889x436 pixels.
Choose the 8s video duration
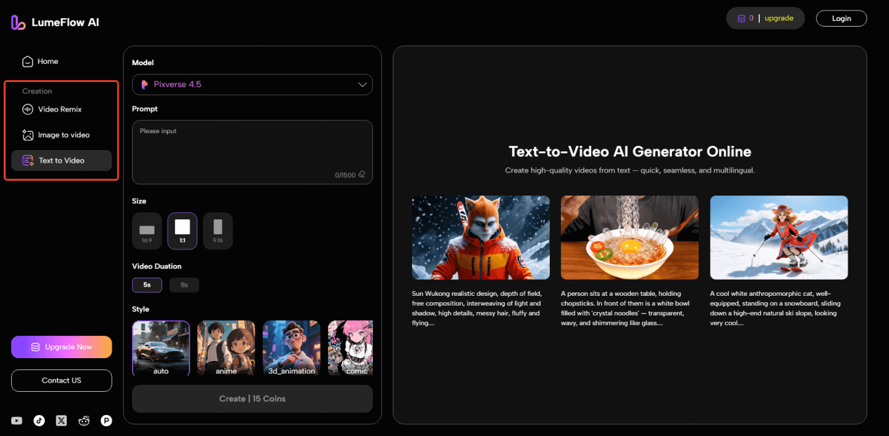pos(184,285)
